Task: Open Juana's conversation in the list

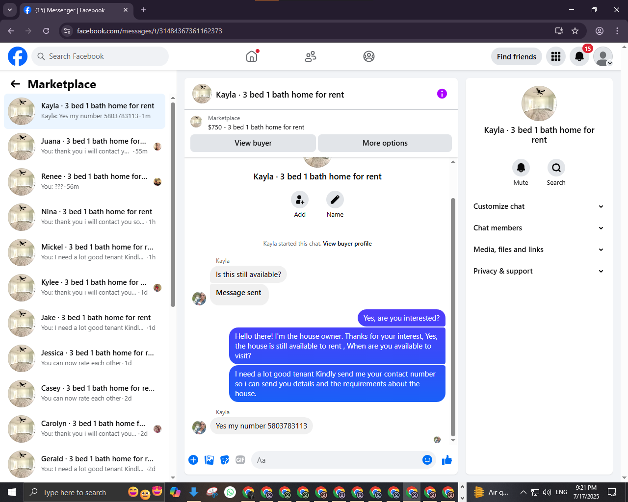Action: (84, 147)
